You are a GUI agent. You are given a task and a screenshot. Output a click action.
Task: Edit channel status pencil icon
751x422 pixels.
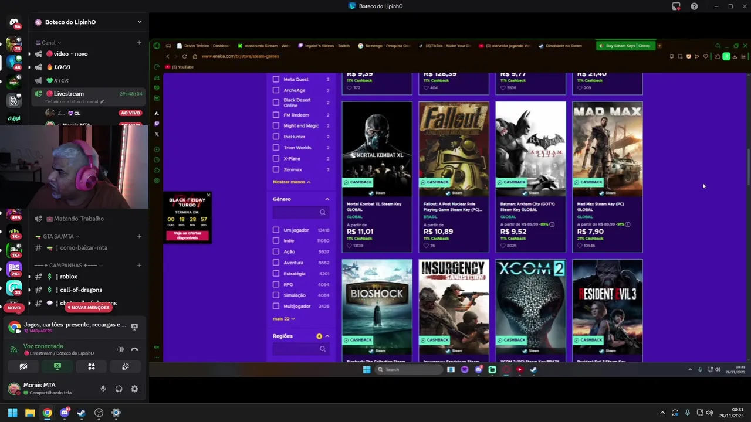[x=102, y=101]
